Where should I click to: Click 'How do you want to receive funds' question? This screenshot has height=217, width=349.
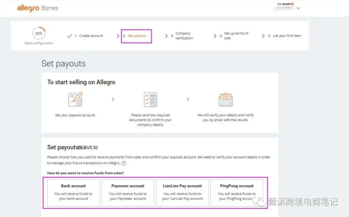(85, 173)
